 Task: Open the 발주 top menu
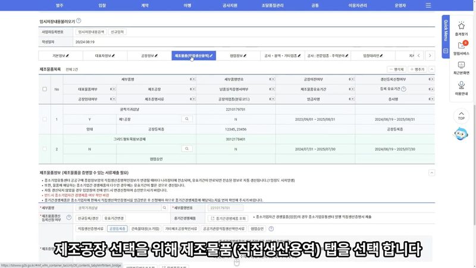[60, 5]
